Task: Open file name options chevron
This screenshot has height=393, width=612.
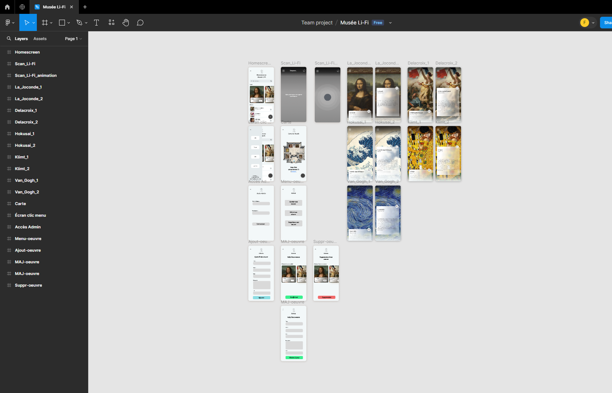Action: coord(390,23)
